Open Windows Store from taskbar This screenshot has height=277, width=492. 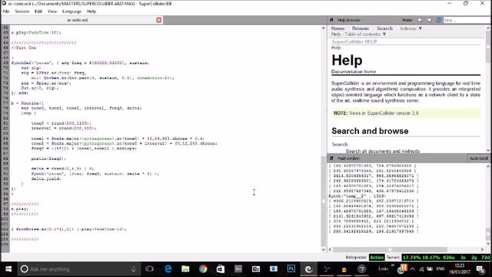221,269
